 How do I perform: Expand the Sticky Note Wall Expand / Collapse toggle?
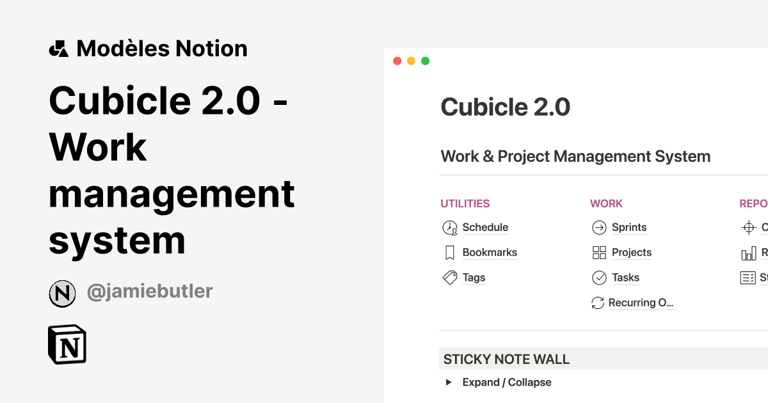[506, 382]
